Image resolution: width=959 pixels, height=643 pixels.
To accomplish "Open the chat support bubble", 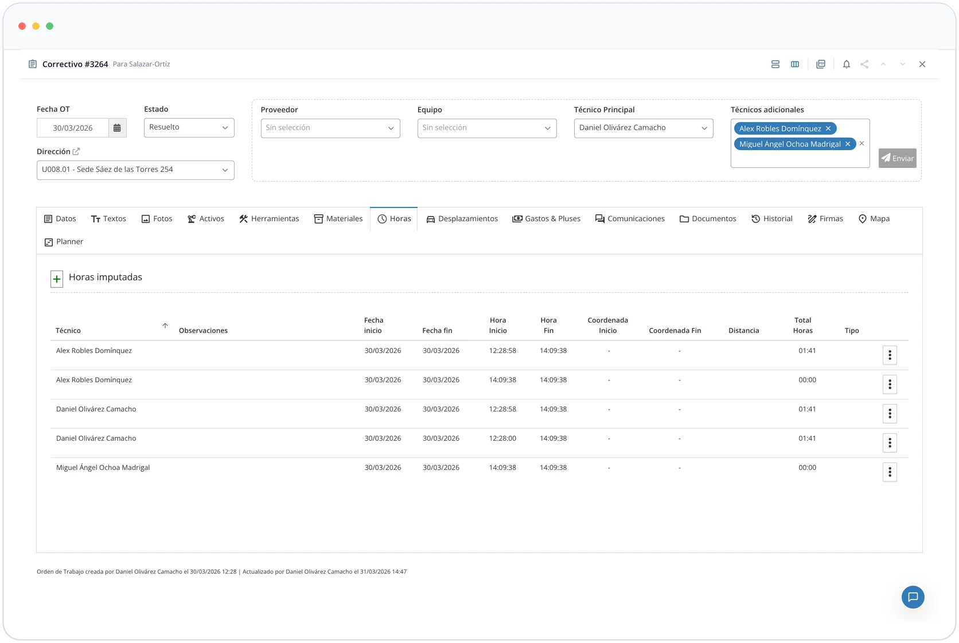I will 913,597.
